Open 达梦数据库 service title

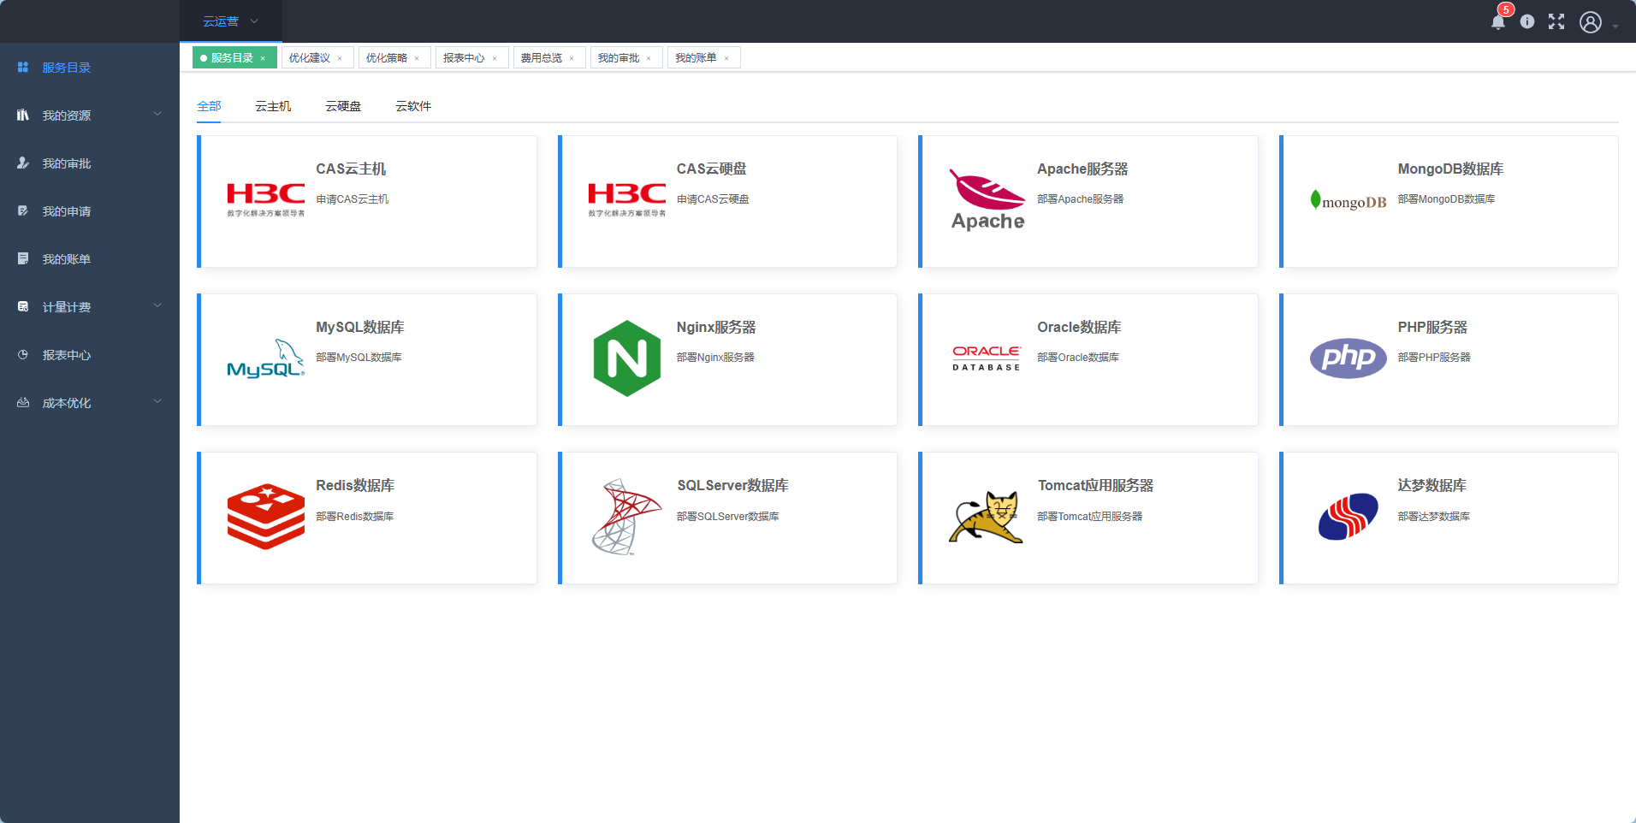(1431, 485)
